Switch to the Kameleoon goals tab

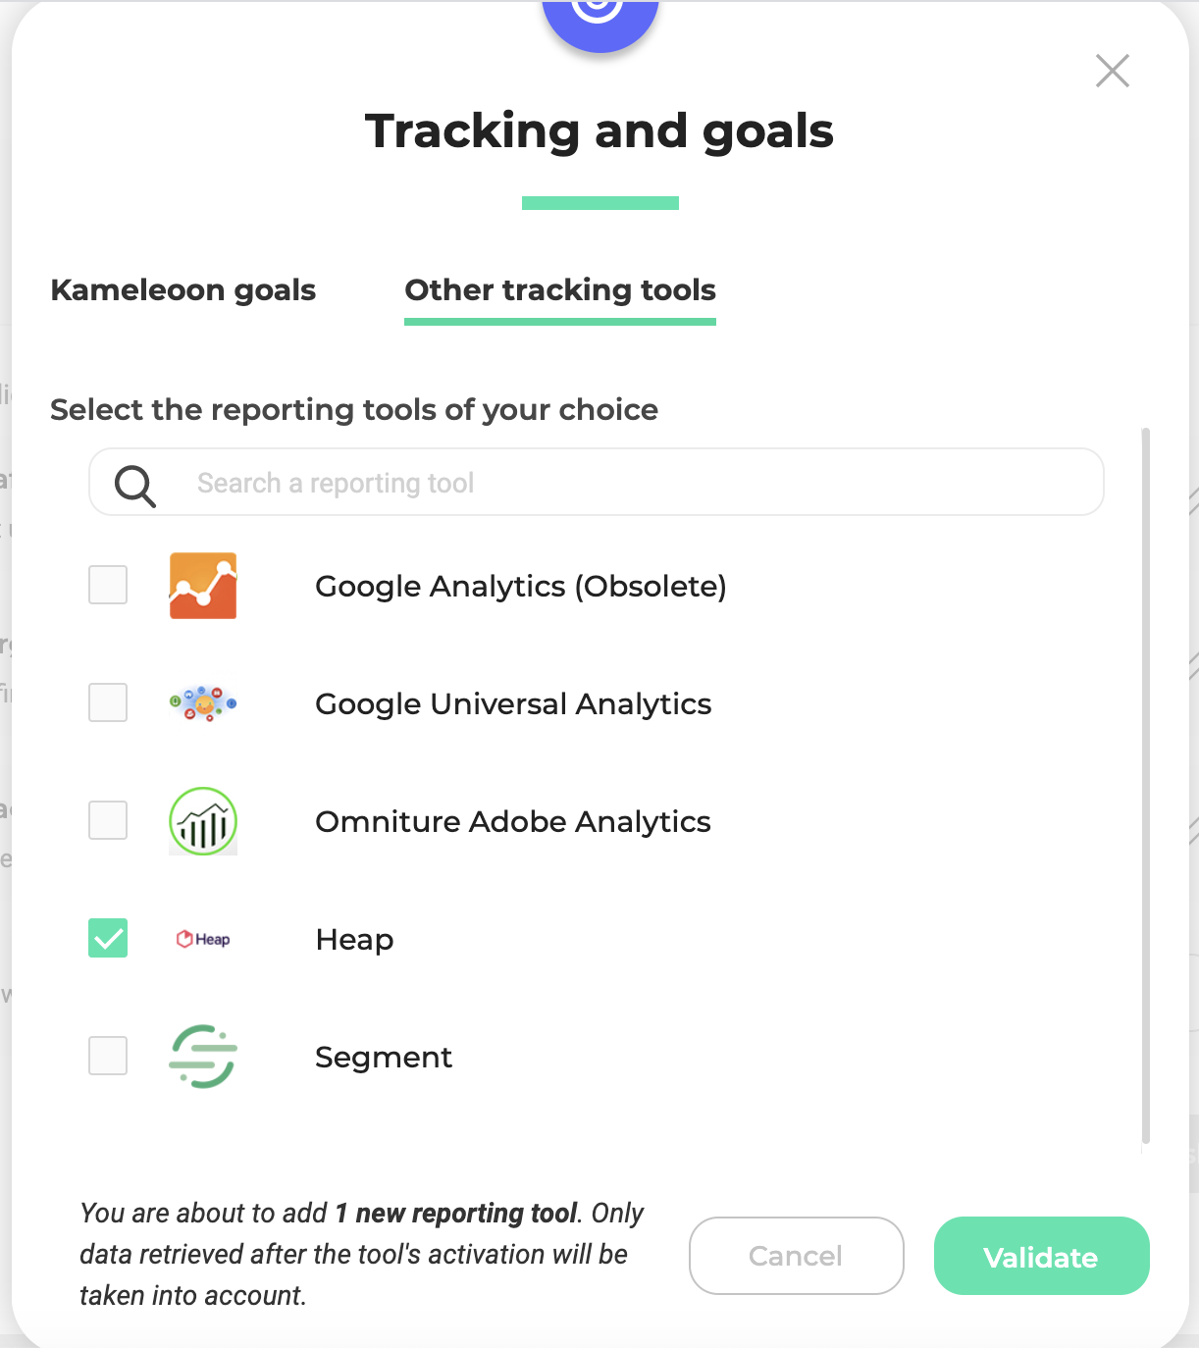(x=183, y=290)
